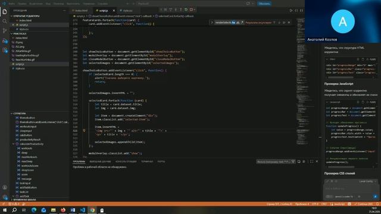381x214 pixels.
Task: Collapse the PRACTICA JS folder section
Action: [x=11, y=33]
